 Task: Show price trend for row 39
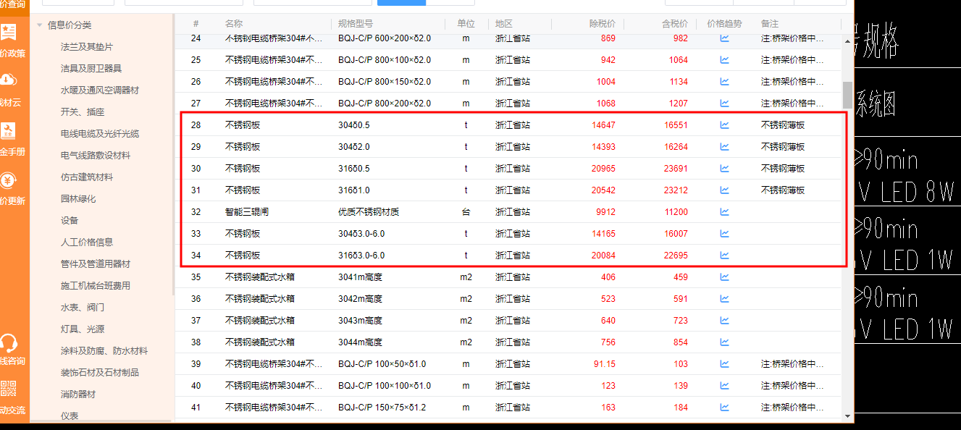coord(724,364)
